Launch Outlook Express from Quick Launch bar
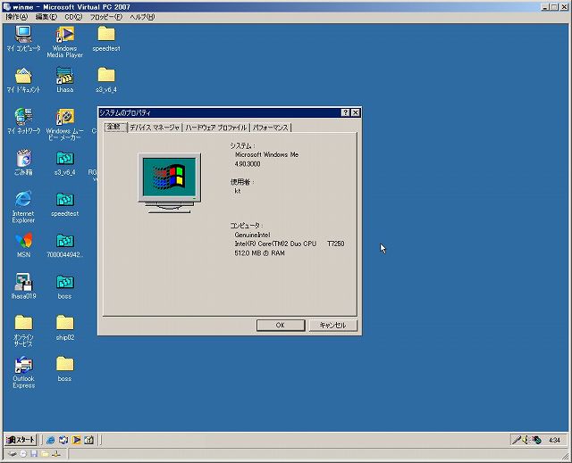Screen dimensions: 572x463 click(x=63, y=440)
